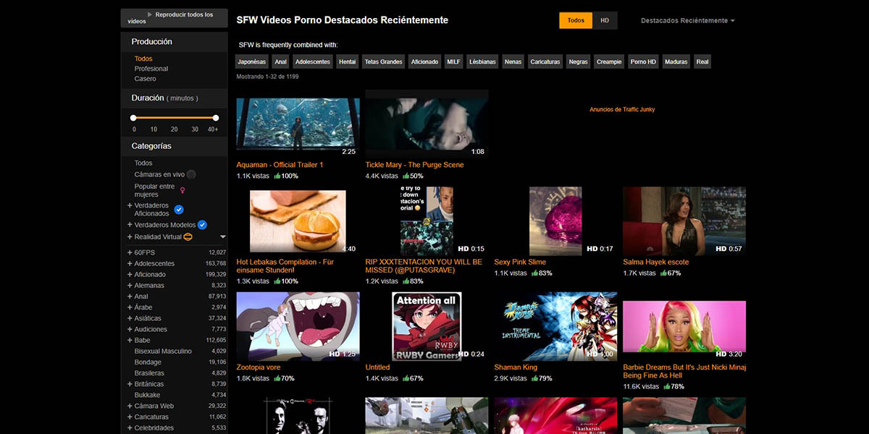The image size is (869, 434).
Task: Click the Reproducir todos los videos button
Action: click(x=175, y=18)
